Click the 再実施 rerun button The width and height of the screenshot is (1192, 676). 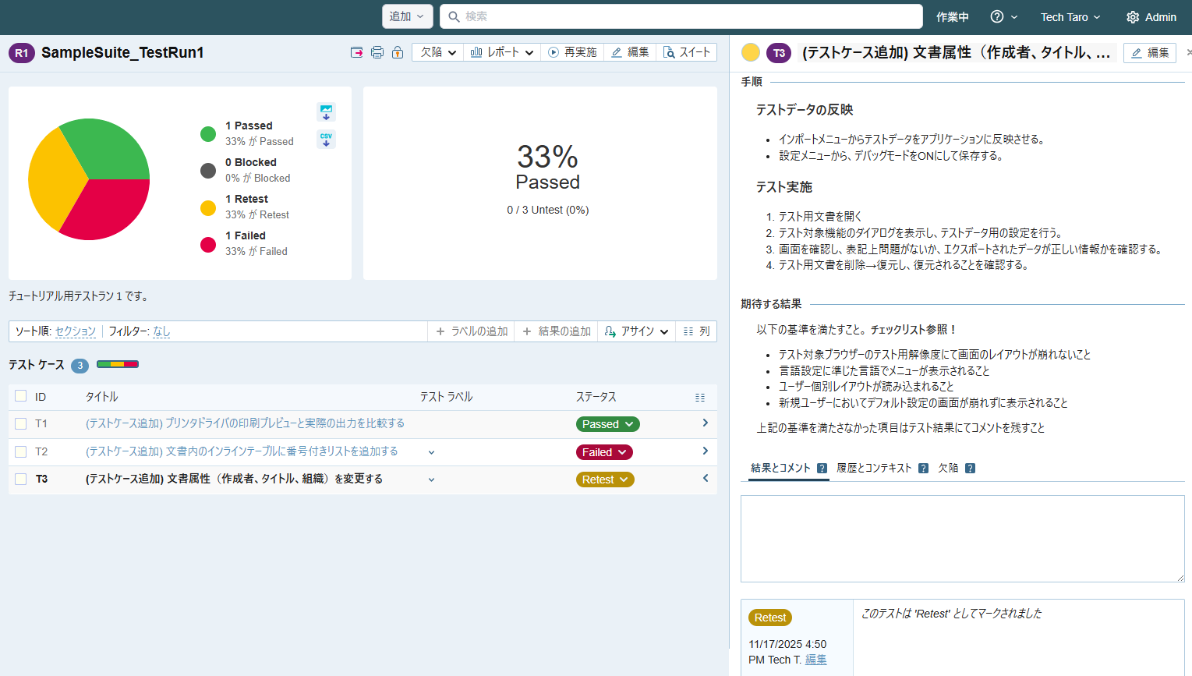[572, 52]
